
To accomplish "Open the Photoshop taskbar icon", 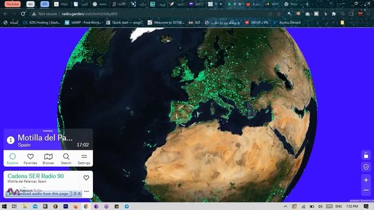I will click(65, 206).
